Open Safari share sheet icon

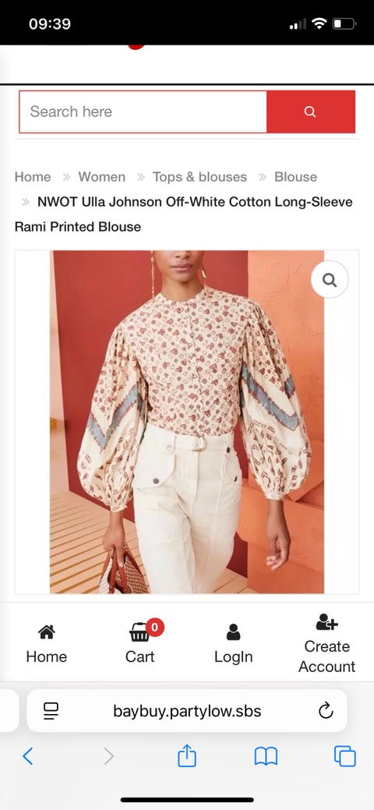[187, 755]
